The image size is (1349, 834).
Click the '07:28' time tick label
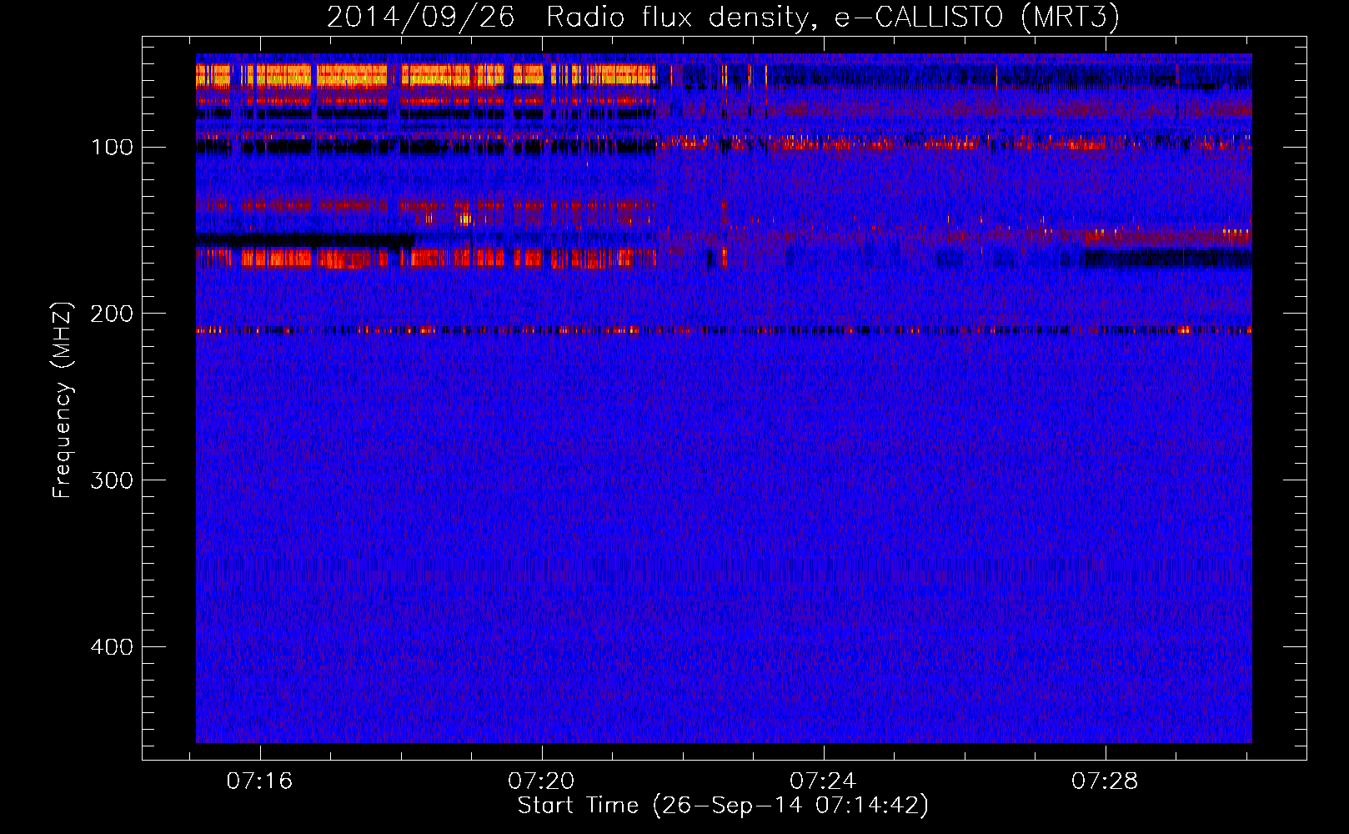coord(1106,781)
